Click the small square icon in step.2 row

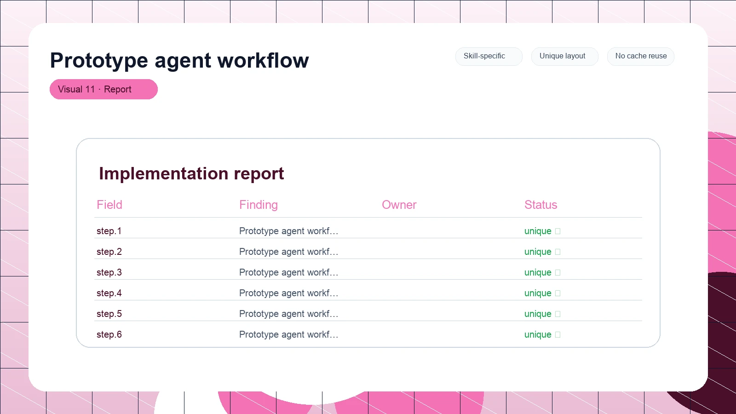558,252
